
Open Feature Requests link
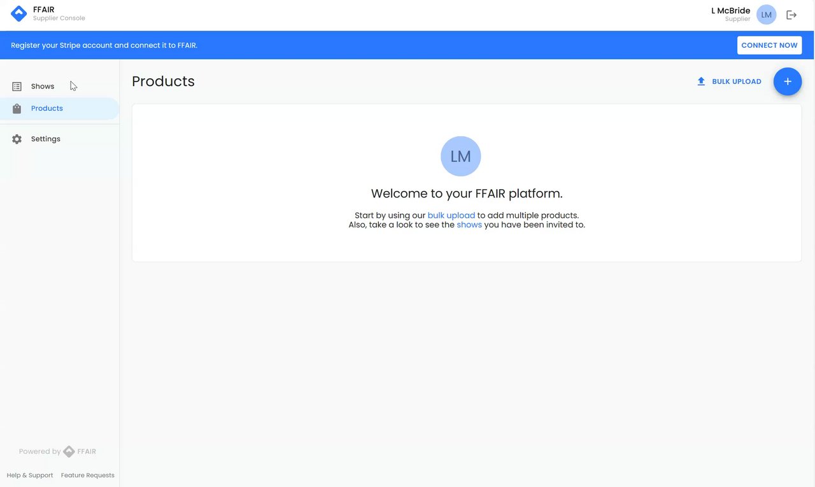click(x=88, y=476)
